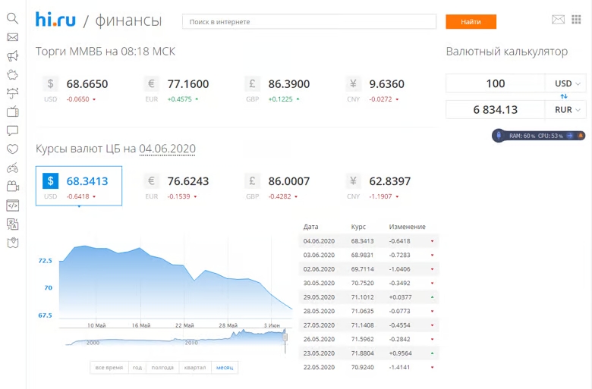
Task: Switch chart period to "все время"
Action: point(109,368)
